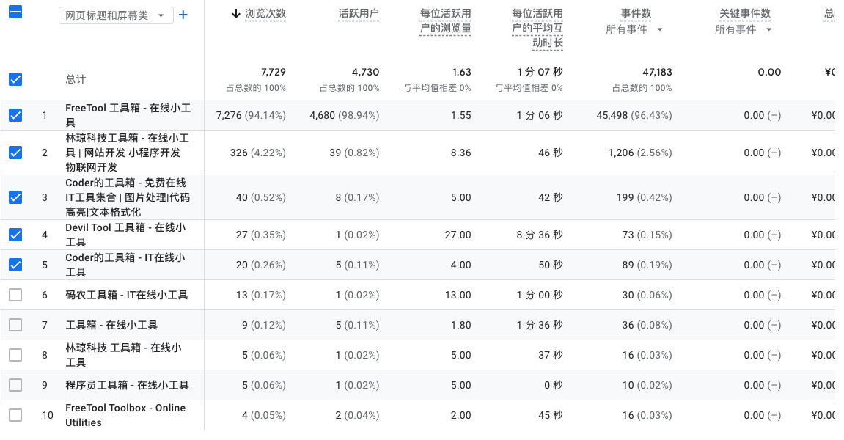Click the views cell 326 (4.22%)

(x=258, y=153)
